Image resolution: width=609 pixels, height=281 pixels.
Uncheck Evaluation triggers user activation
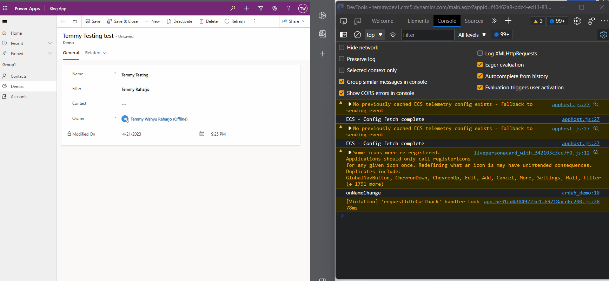tap(480, 88)
